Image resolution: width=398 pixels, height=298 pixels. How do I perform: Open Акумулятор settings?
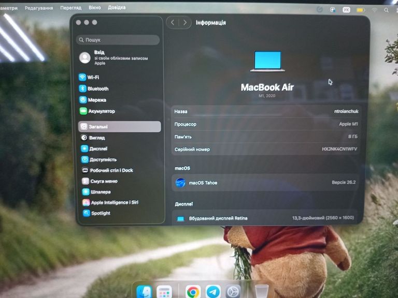coord(97,111)
